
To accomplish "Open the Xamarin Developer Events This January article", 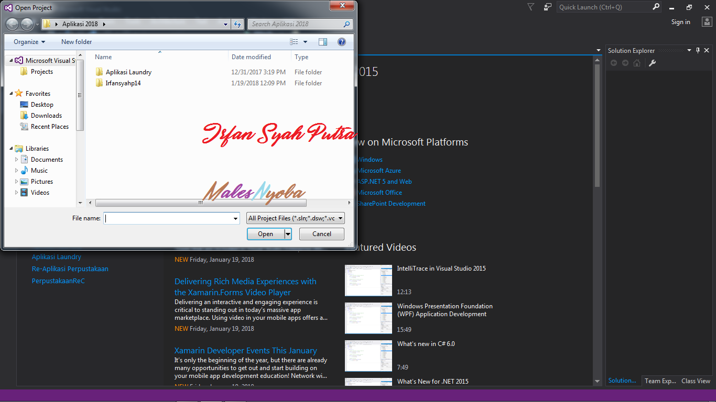I will pos(246,351).
